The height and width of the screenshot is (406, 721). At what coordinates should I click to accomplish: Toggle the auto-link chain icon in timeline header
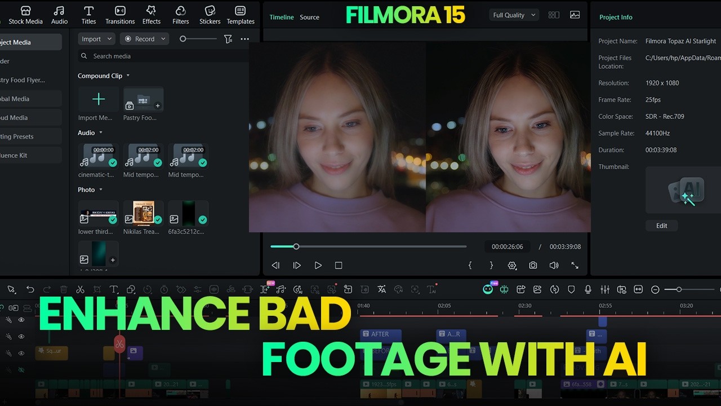(x=13, y=308)
